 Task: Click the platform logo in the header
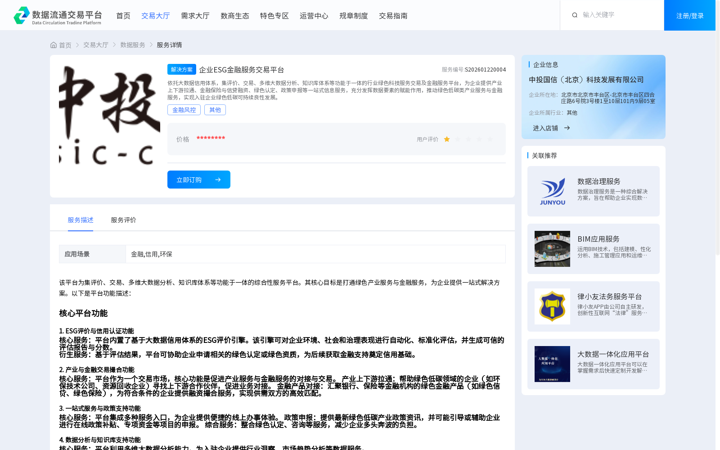tap(58, 15)
